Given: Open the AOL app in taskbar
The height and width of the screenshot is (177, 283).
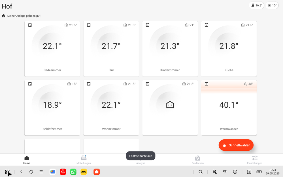Looking at the screenshot, I should click(x=84, y=172).
